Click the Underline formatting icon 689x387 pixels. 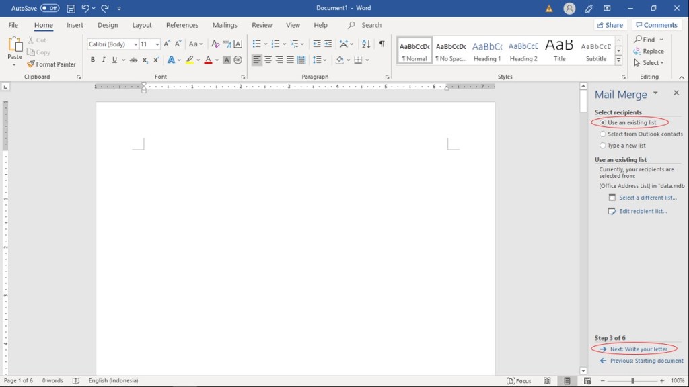114,60
